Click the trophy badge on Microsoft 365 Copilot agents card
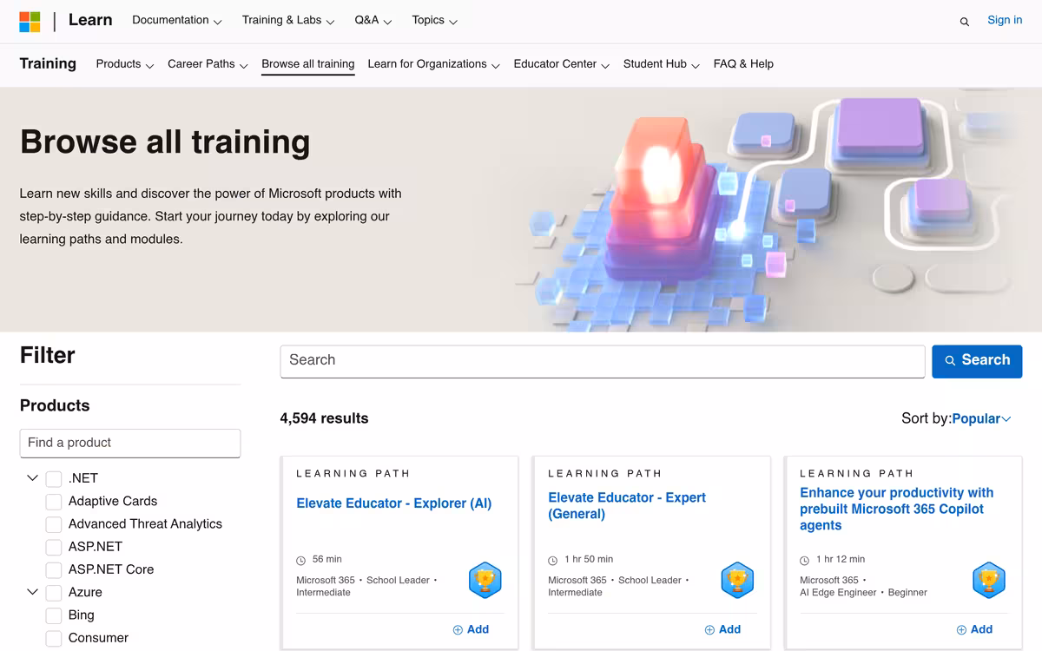1042x651 pixels. 989,580
